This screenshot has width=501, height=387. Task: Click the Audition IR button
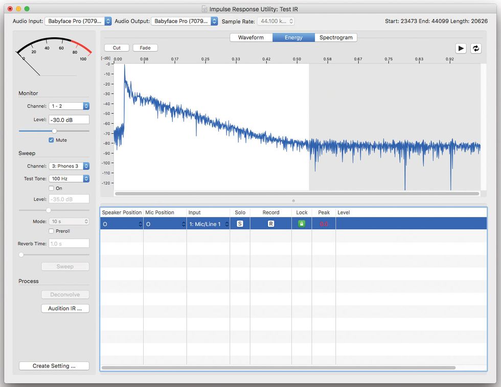click(65, 308)
